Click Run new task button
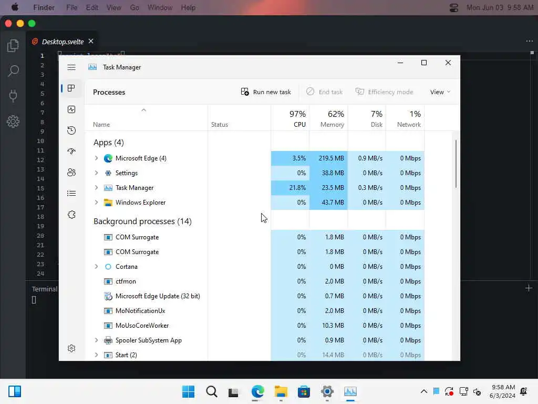The height and width of the screenshot is (404, 538). click(x=266, y=92)
